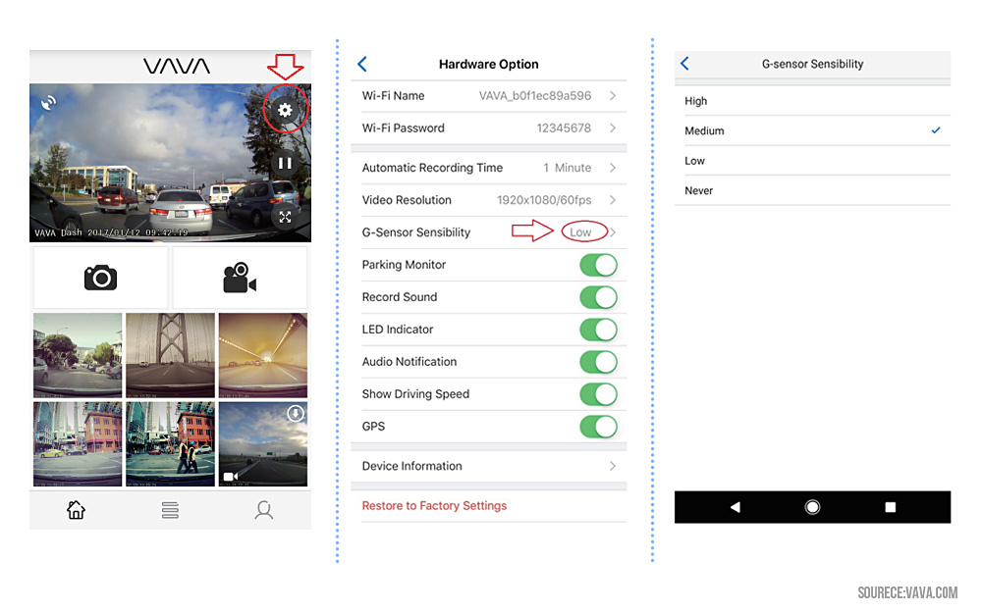
Task: Open the street with trees photo thumbnail
Action: [78, 355]
